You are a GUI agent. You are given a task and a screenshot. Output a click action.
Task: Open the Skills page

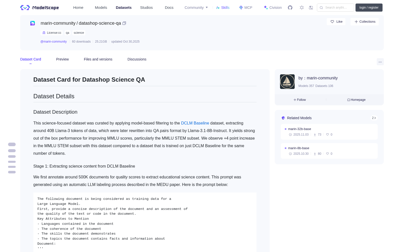(223, 8)
